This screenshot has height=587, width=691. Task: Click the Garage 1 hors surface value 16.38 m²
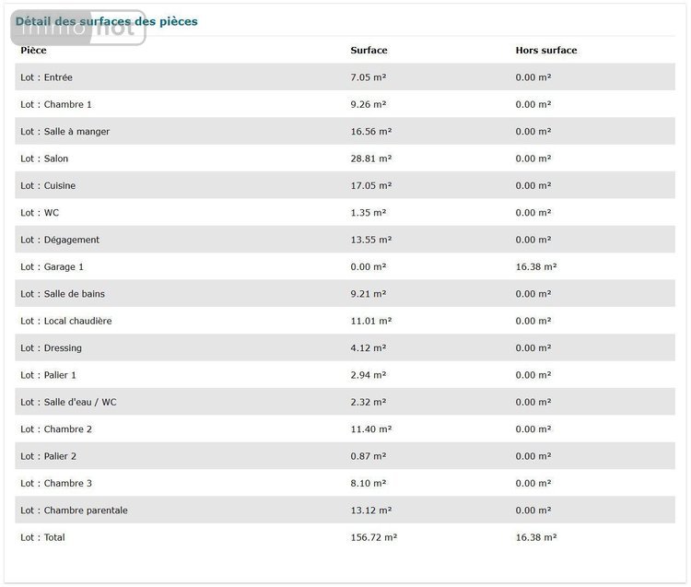pos(536,266)
